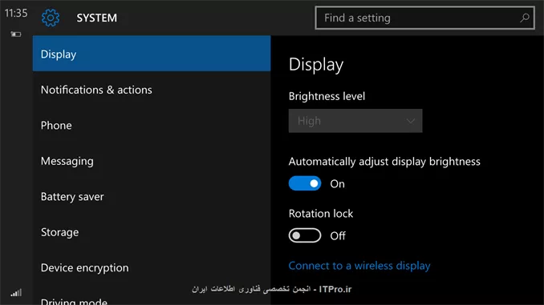Click the search magnifier icon
544x305 pixels.
click(x=525, y=18)
